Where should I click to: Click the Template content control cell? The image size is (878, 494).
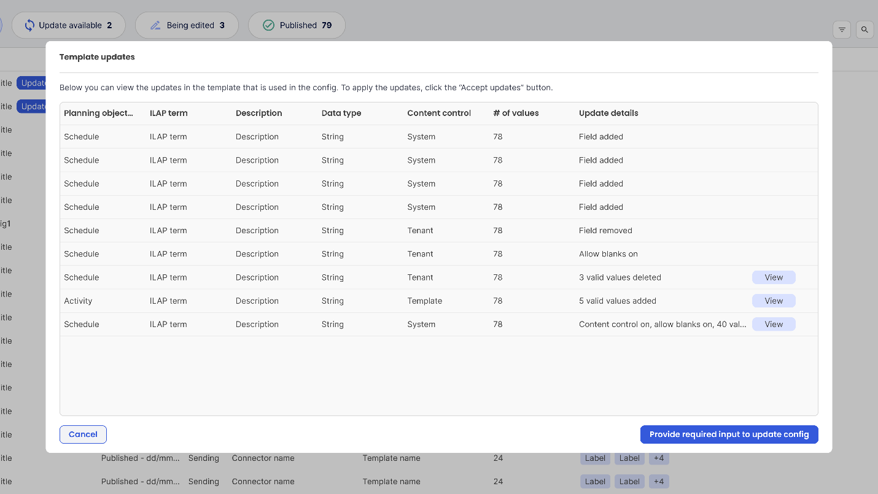point(425,301)
